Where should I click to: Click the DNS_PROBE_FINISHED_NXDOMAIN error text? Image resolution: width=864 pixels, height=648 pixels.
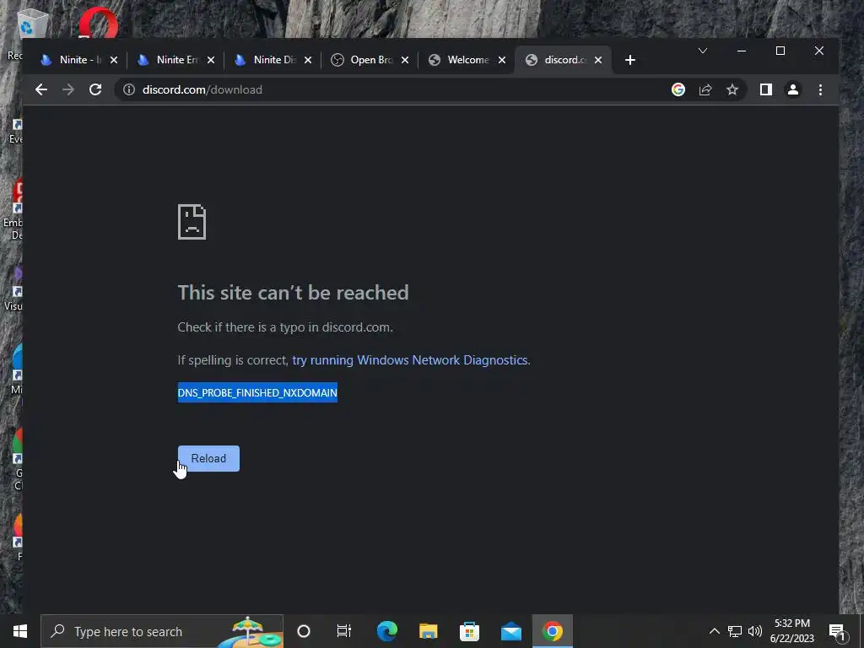tap(257, 393)
